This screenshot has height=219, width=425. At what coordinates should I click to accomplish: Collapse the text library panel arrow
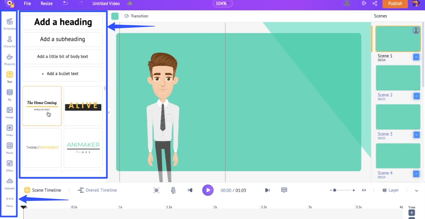pos(109,113)
